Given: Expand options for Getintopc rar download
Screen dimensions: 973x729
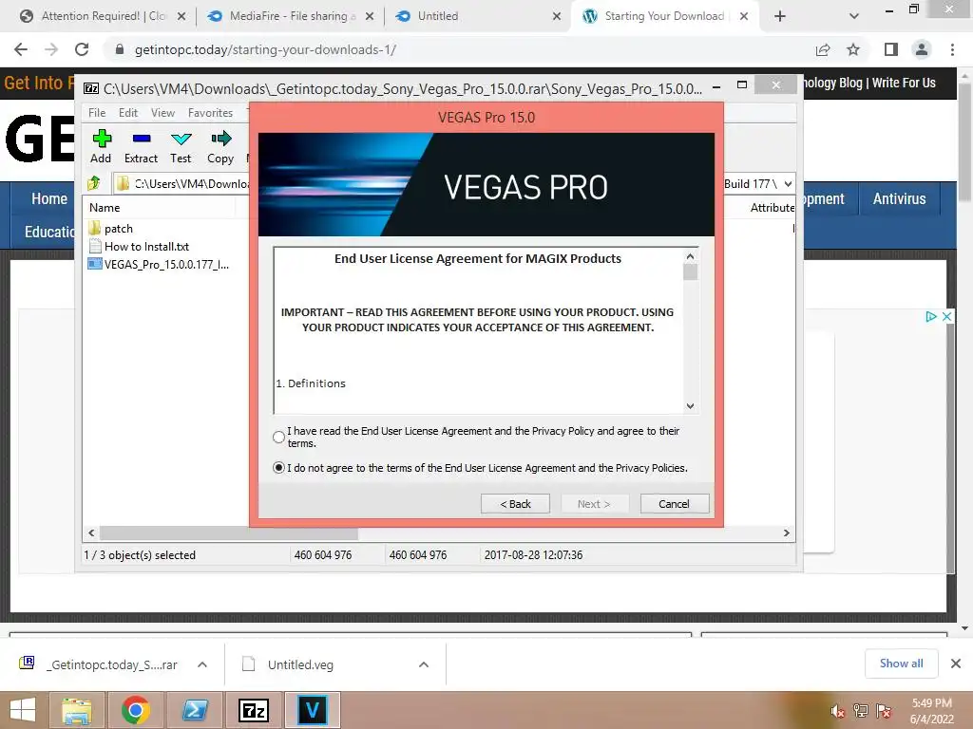Looking at the screenshot, I should point(202,664).
